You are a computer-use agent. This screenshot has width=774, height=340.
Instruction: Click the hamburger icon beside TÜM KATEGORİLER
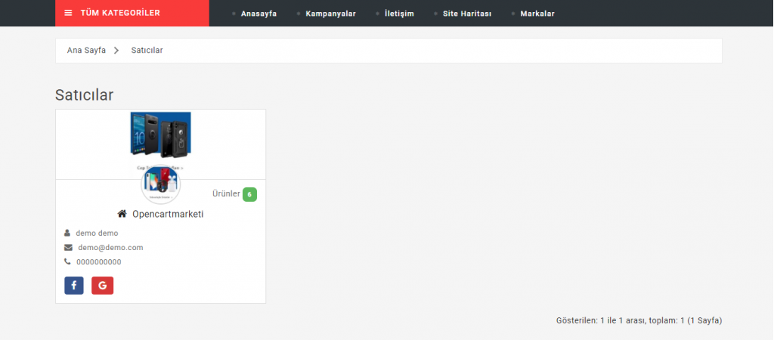68,13
